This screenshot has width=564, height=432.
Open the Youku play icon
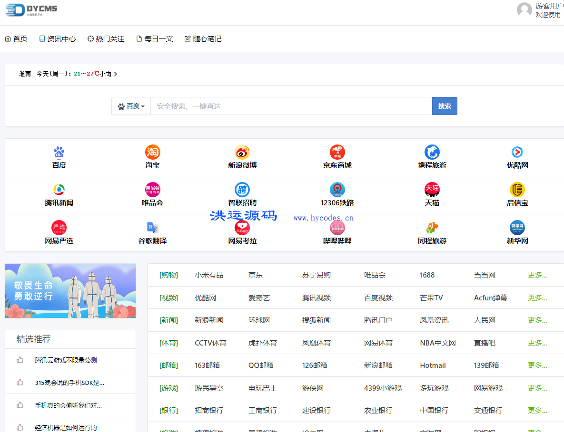coord(517,152)
